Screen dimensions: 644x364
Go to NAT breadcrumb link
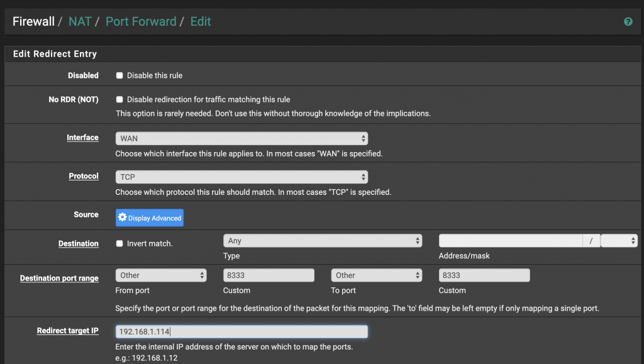coord(80,21)
